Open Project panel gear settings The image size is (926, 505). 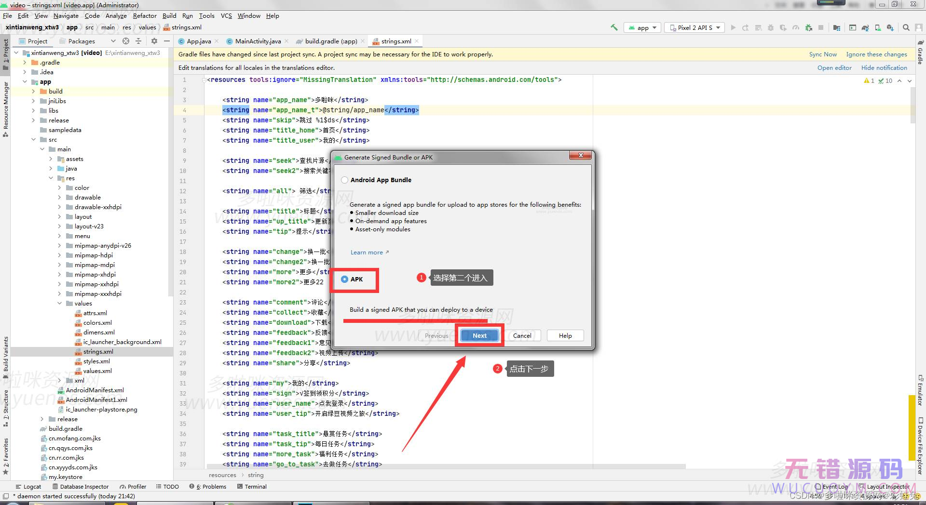pos(154,41)
